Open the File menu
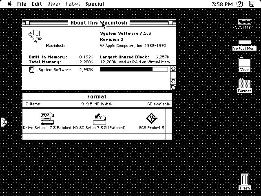 coord(22,4)
